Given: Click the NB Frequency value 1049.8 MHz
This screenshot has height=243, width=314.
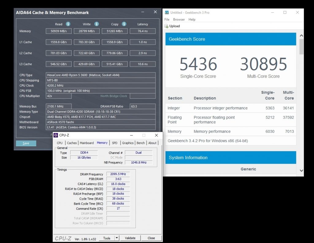Looking at the screenshot, I should pos(139,162).
